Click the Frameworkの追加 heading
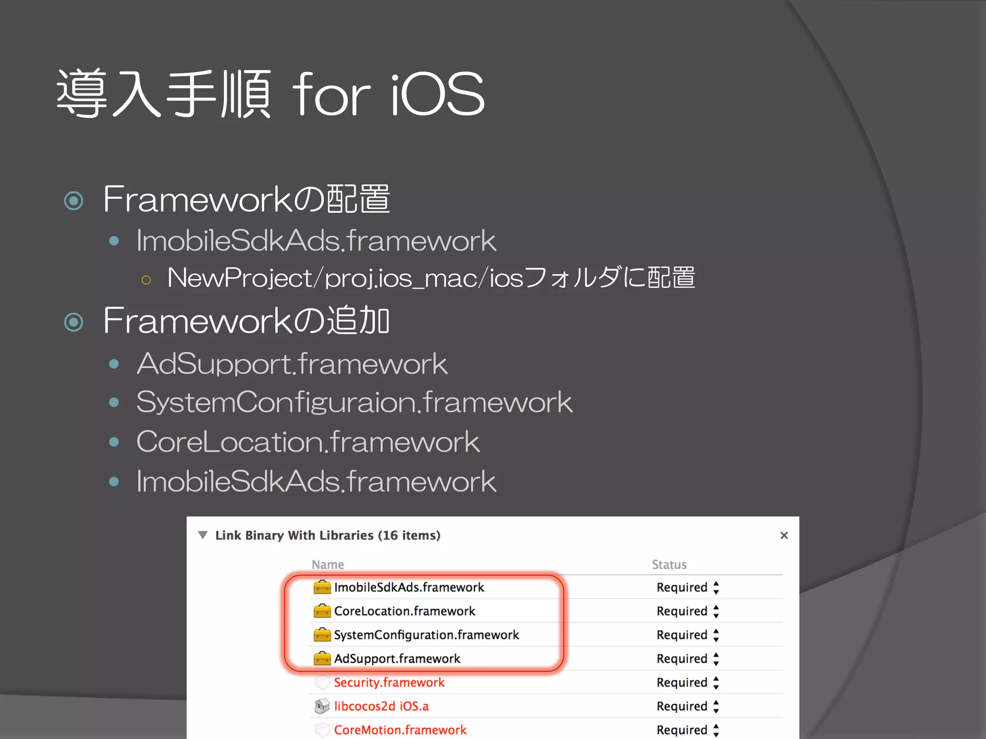This screenshot has height=739, width=986. [246, 320]
